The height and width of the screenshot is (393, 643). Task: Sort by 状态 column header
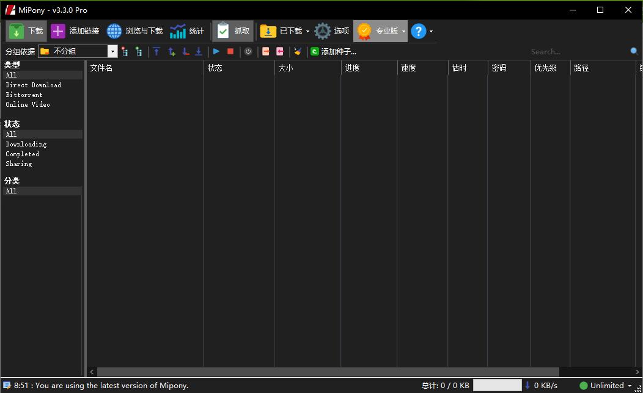pyautogui.click(x=239, y=68)
